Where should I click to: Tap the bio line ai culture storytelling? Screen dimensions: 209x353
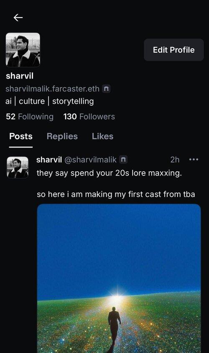(50, 102)
